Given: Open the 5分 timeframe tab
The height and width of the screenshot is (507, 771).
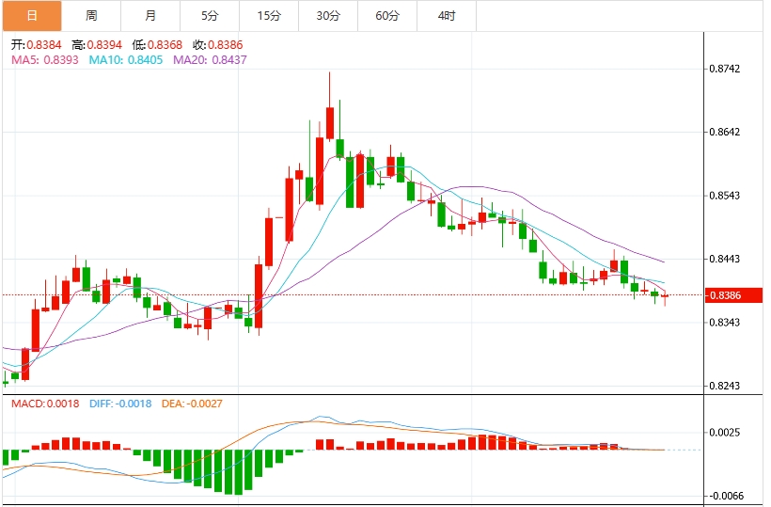Looking at the screenshot, I should [210, 16].
